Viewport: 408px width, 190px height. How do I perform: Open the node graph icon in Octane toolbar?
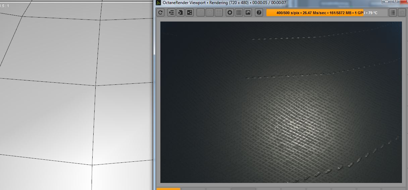coord(190,12)
